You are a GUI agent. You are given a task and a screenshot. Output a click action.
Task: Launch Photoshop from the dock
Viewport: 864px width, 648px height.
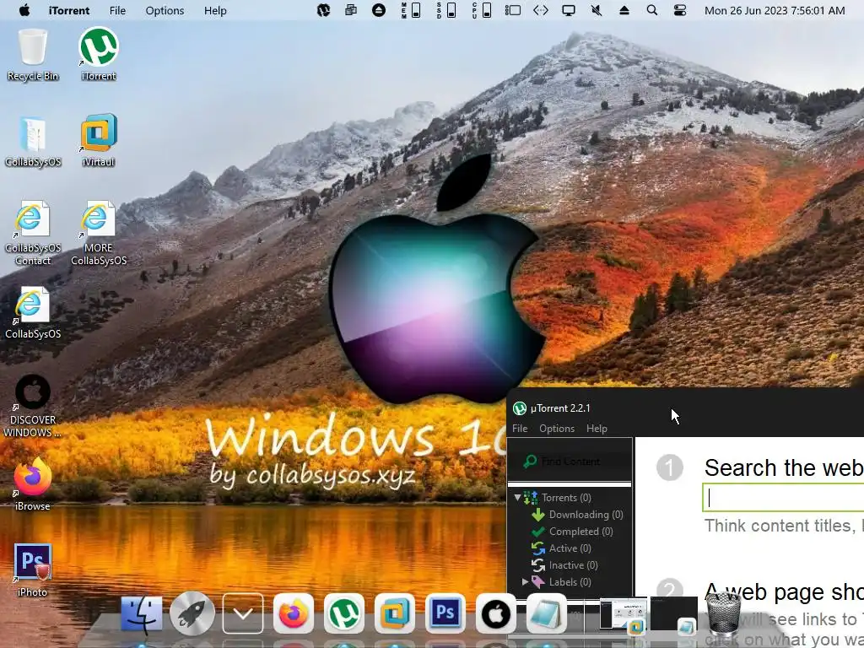pos(445,613)
